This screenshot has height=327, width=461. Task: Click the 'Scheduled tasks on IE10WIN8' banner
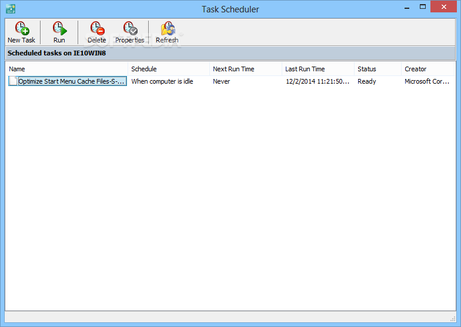230,53
